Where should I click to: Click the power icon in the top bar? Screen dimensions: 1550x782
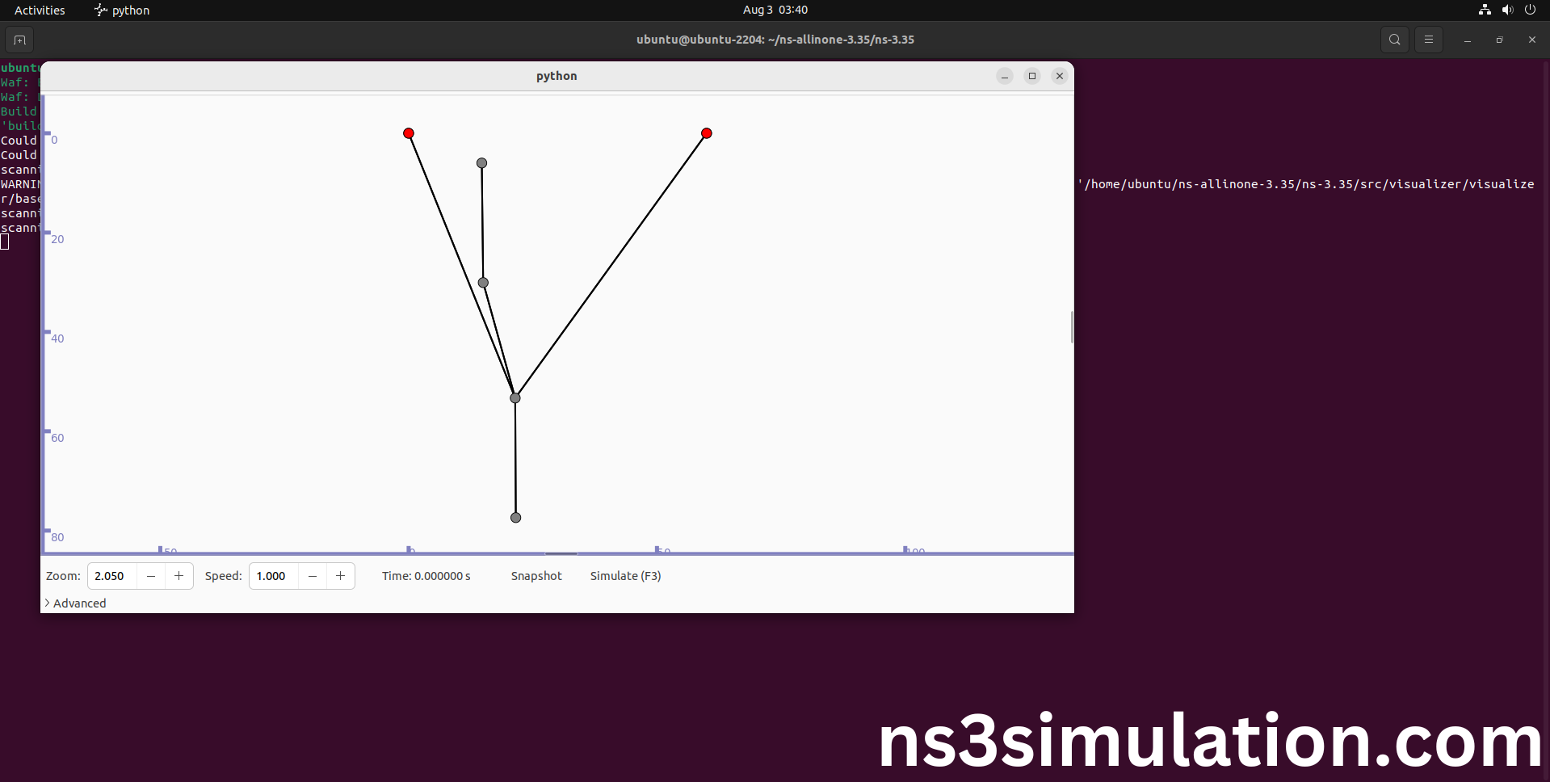click(1531, 10)
